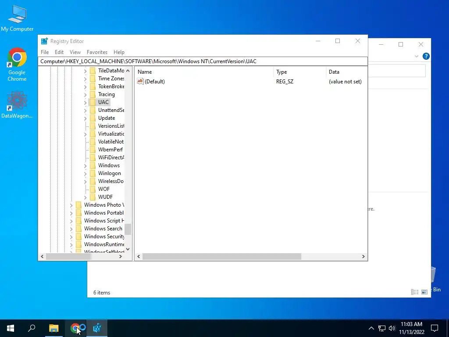Switch File Explorer to large icons view
Image resolution: width=449 pixels, height=337 pixels.
pos(424,292)
